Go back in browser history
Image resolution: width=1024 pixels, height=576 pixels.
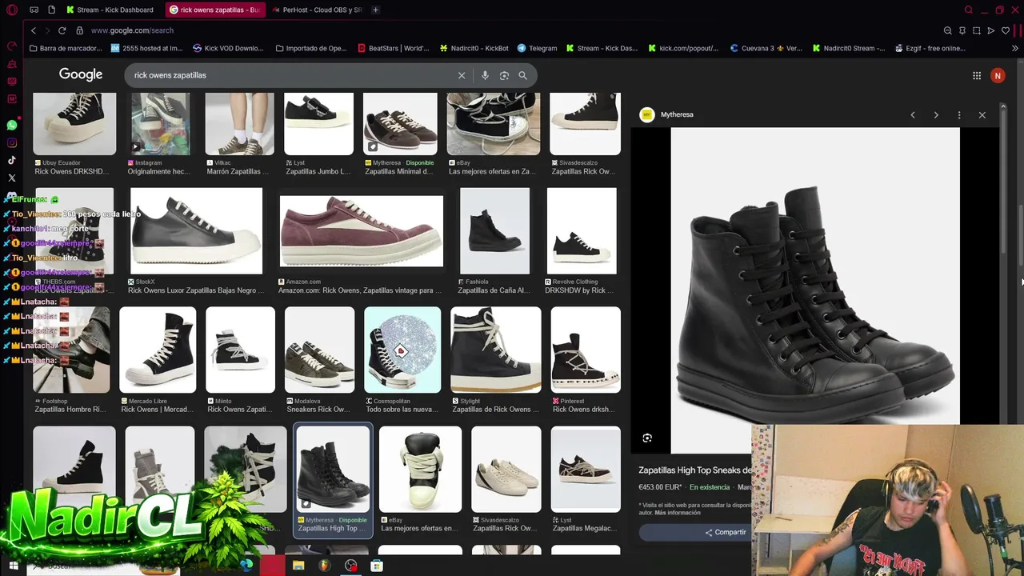[33, 30]
